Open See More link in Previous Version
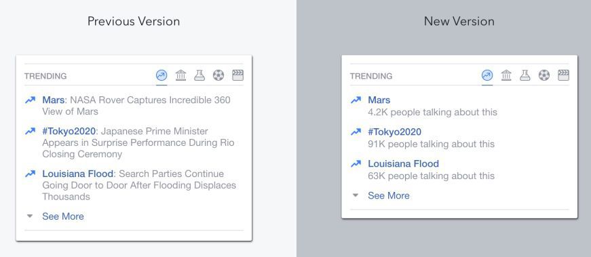Screen dimensions: 591x257 (x=63, y=216)
